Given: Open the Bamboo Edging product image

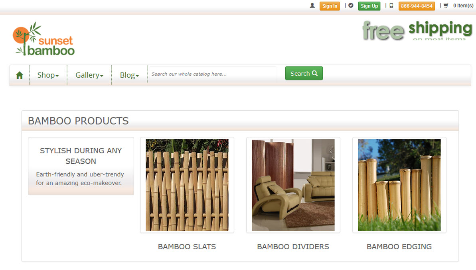Looking at the screenshot, I should pyautogui.click(x=399, y=185).
